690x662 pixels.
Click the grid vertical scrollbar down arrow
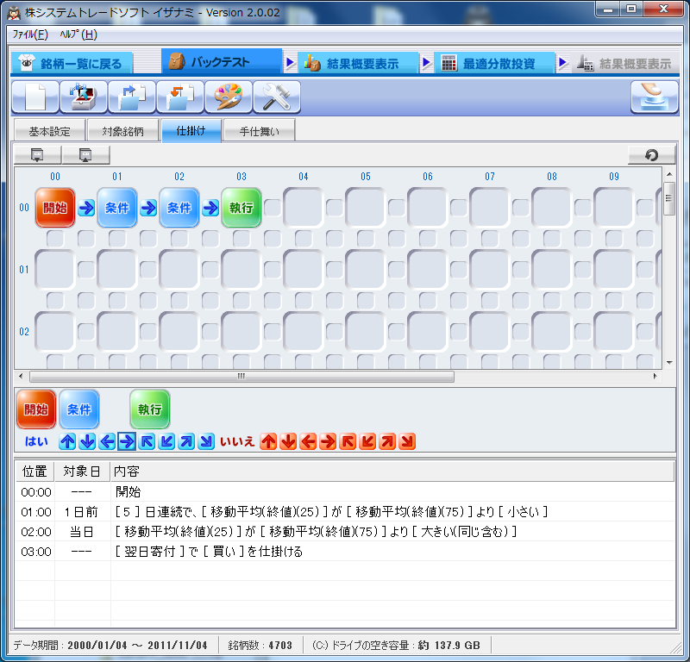tap(669, 363)
